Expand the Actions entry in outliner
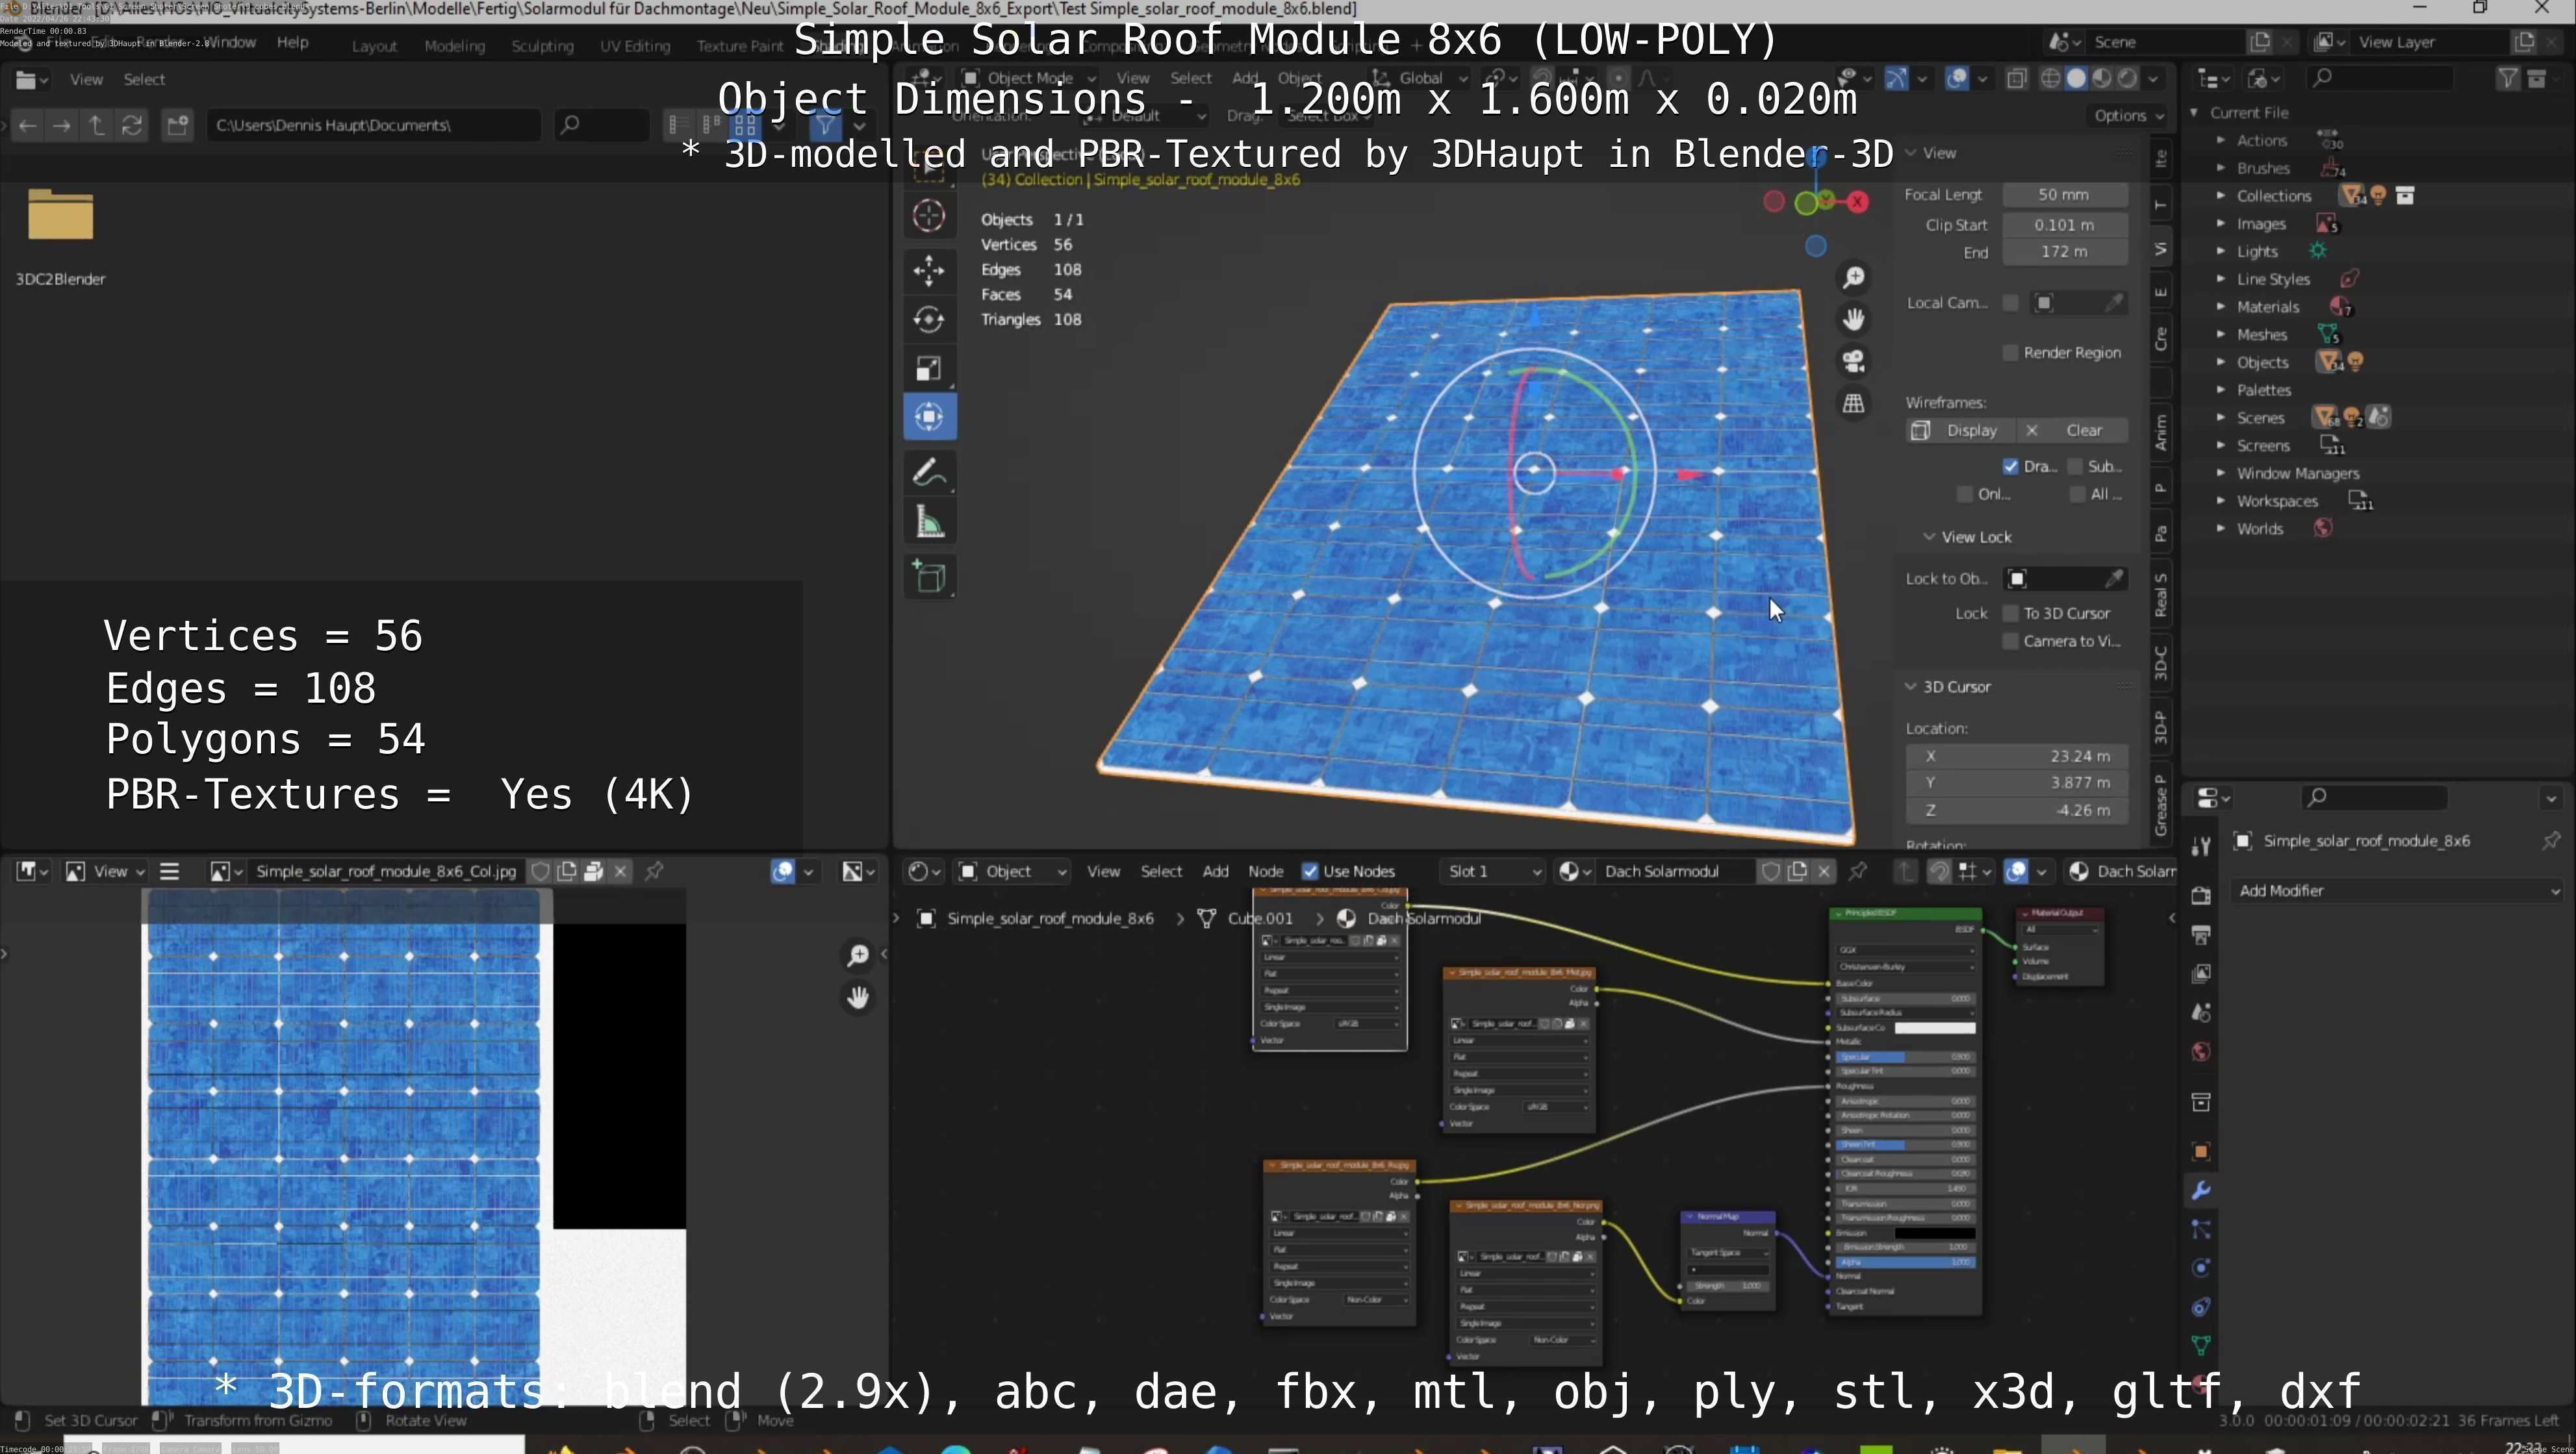 pos(2221,141)
